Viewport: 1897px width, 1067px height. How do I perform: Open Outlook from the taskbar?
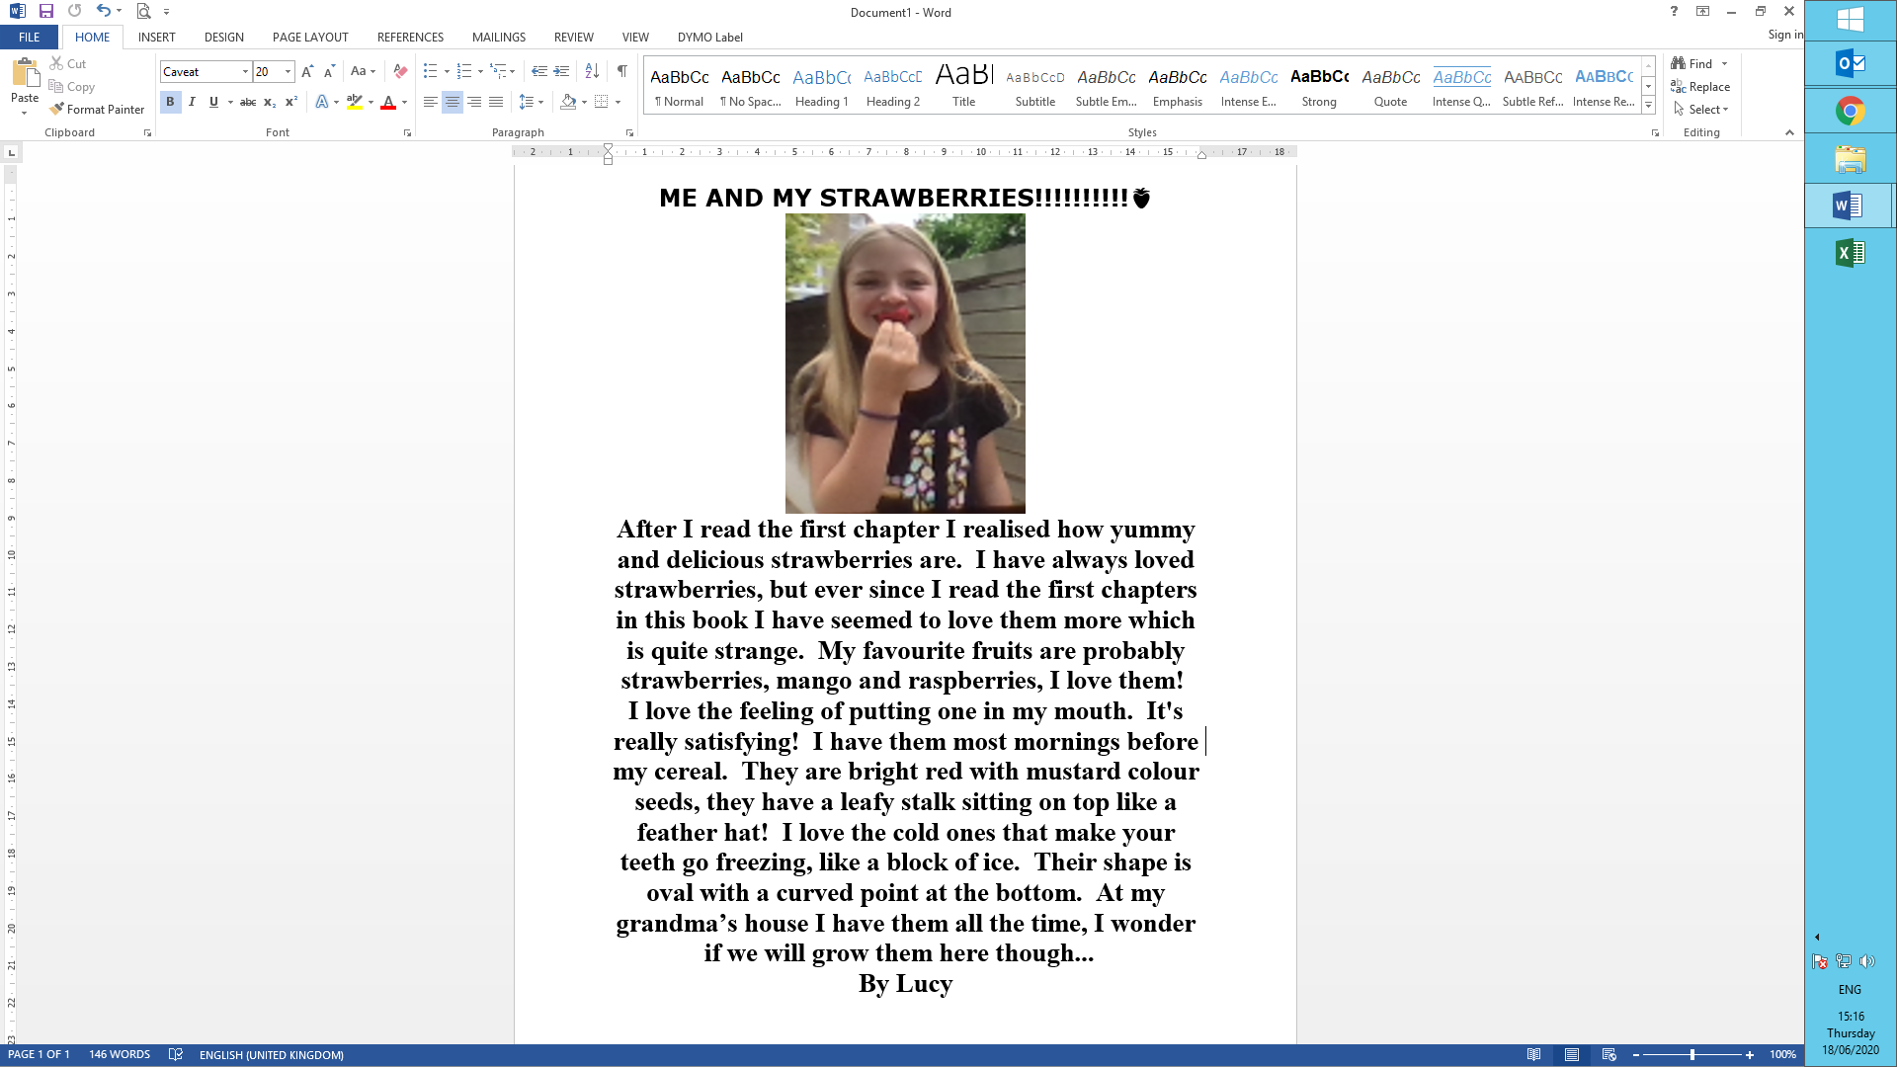pyautogui.click(x=1851, y=64)
